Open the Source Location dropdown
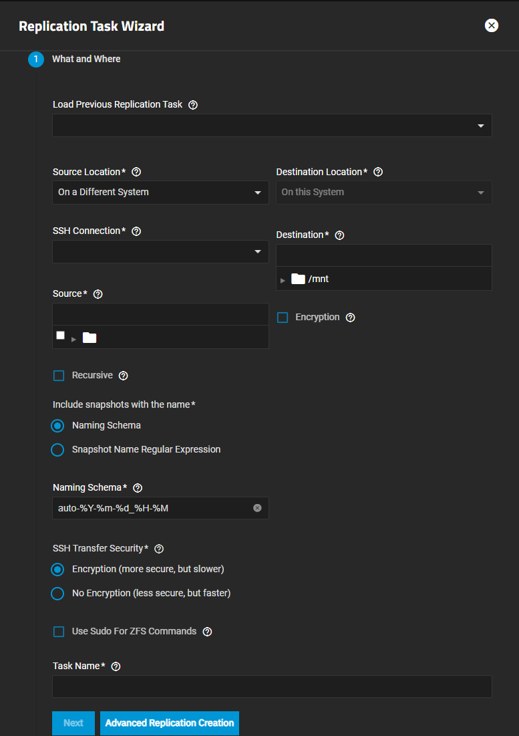The width and height of the screenshot is (519, 736). click(x=160, y=193)
